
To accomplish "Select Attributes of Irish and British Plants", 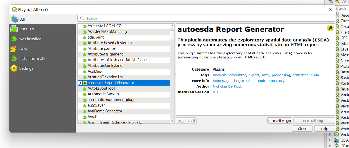I will click(124, 60).
